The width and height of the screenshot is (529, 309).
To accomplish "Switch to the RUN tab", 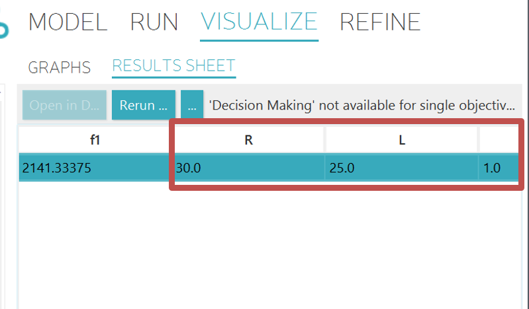I will point(154,22).
